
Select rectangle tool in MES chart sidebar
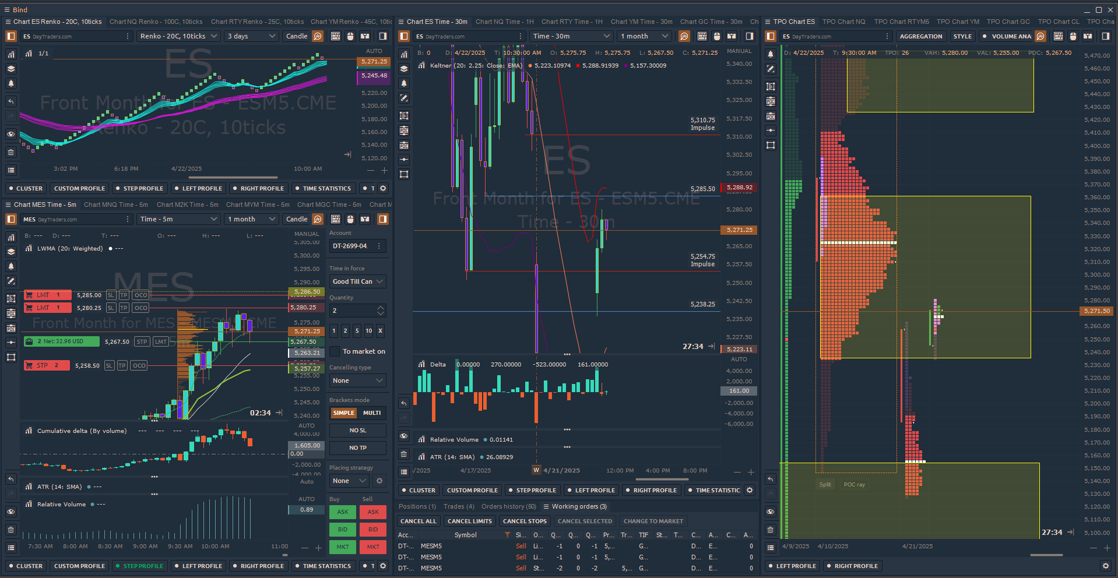[11, 357]
